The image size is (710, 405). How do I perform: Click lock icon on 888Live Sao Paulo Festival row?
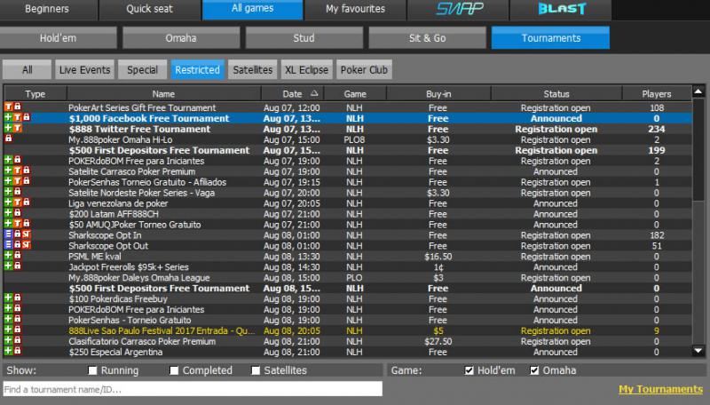[17, 330]
